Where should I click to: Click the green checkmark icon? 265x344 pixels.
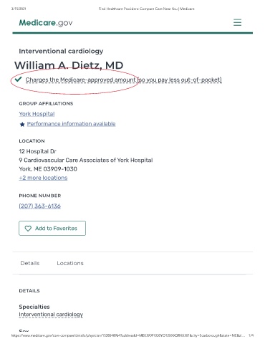[19, 79]
